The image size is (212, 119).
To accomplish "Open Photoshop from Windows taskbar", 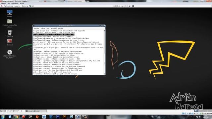I will (58, 117).
